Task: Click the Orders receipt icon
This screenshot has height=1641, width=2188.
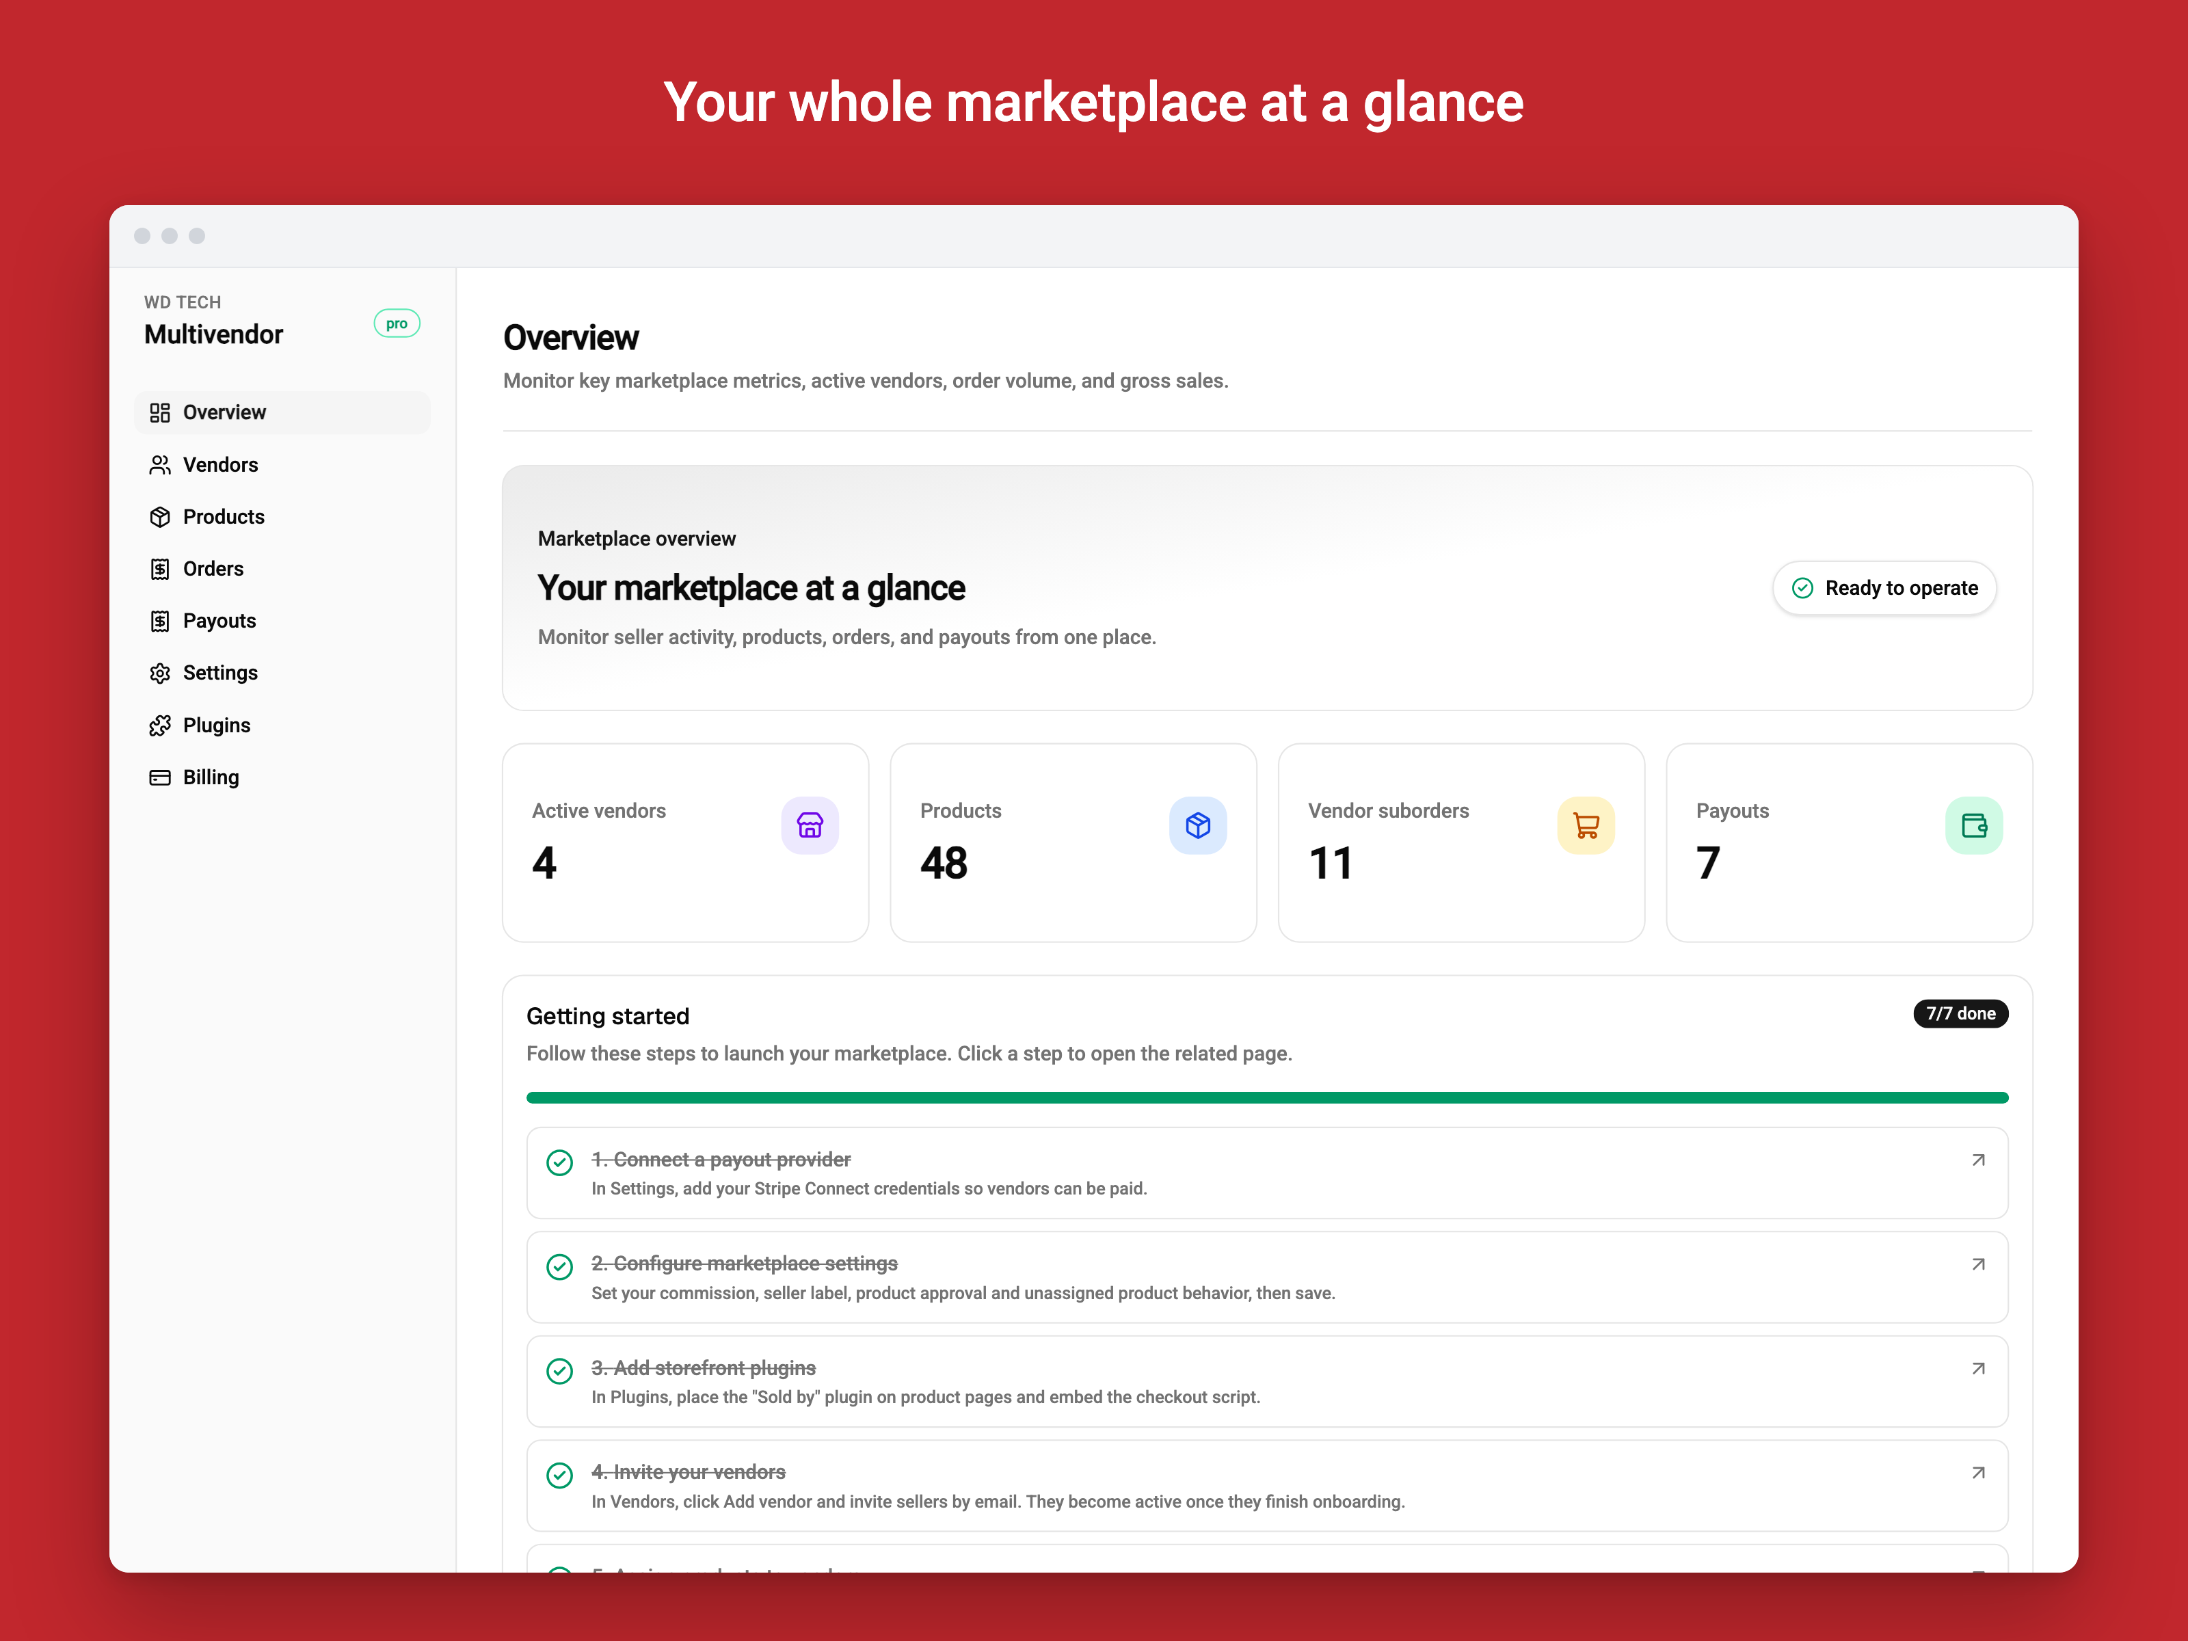Action: [159, 569]
